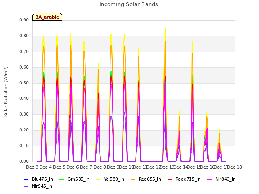Click the 0.30 y-axis tick label
259x194 pixels.
24,114
